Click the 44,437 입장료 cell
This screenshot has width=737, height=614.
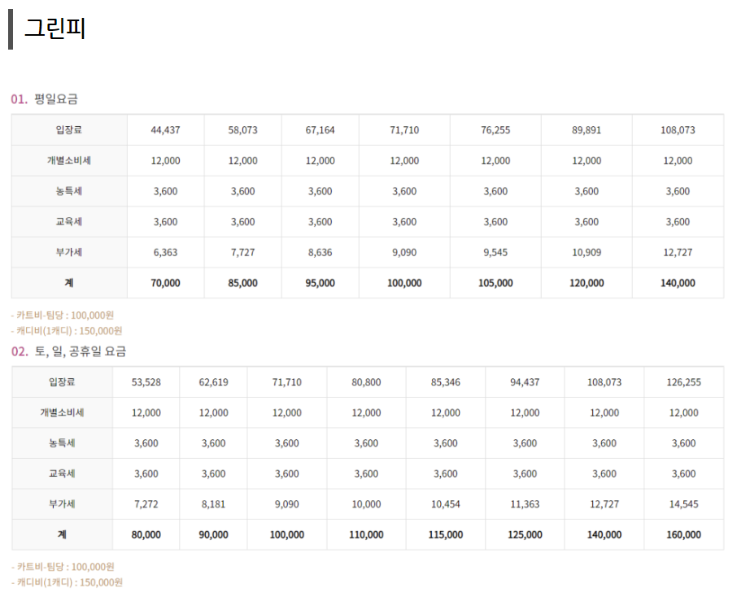coord(165,130)
